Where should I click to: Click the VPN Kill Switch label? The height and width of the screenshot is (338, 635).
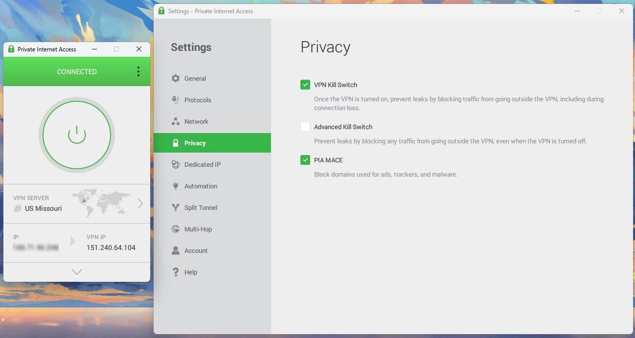click(x=336, y=85)
